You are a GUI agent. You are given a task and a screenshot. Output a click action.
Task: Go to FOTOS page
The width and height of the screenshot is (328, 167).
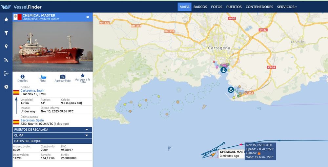coord(216,7)
